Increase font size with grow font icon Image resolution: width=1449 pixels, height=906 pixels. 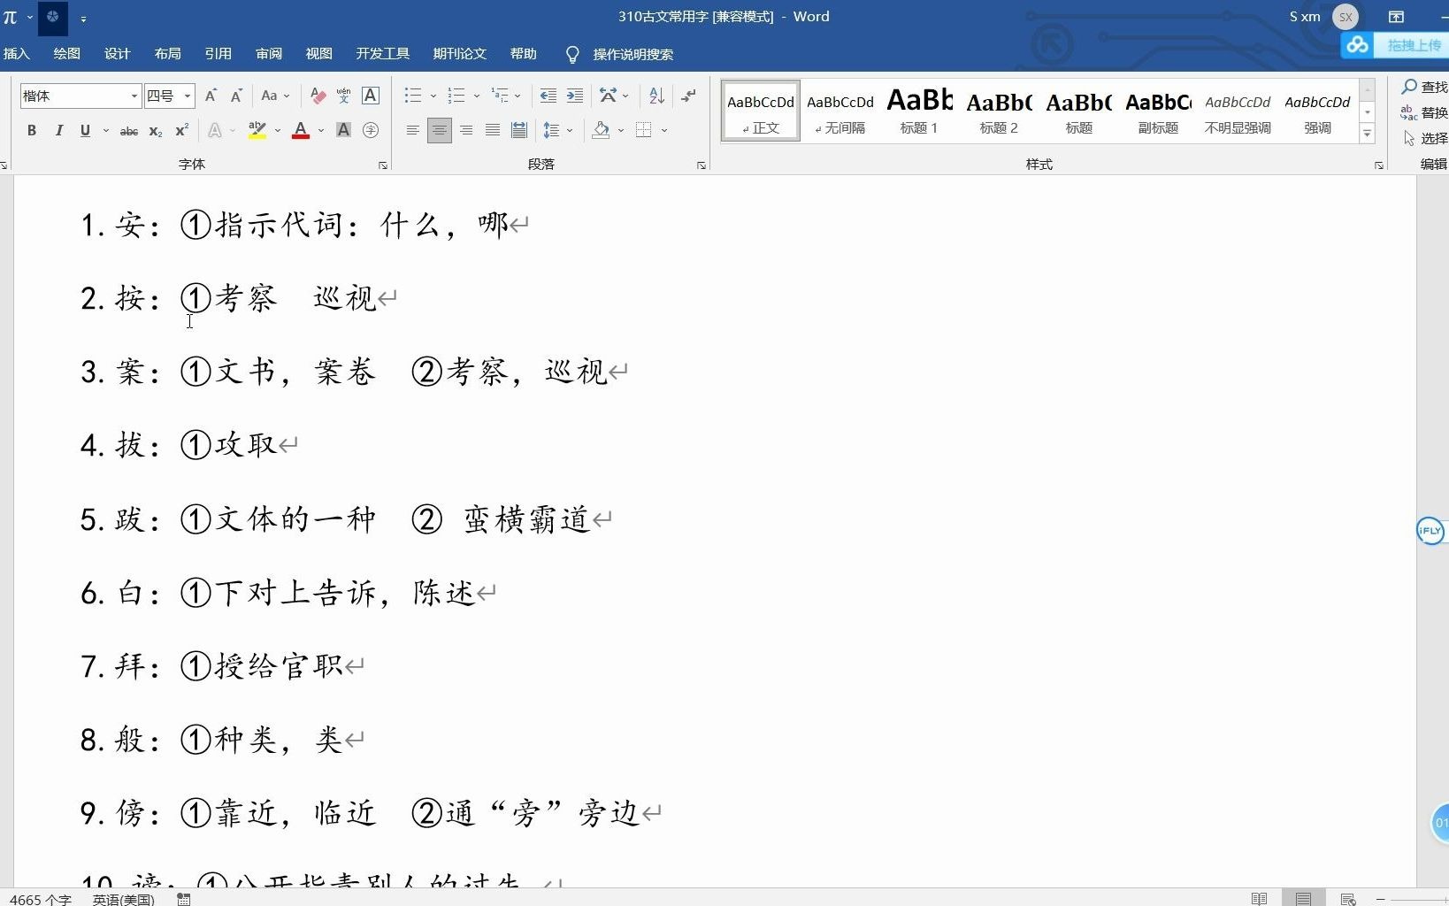pos(211,96)
